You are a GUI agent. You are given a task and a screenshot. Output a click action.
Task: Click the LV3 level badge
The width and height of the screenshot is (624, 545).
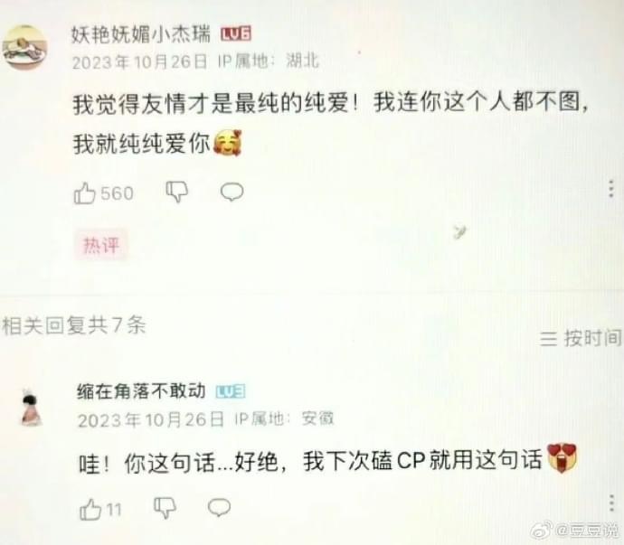pyautogui.click(x=231, y=392)
